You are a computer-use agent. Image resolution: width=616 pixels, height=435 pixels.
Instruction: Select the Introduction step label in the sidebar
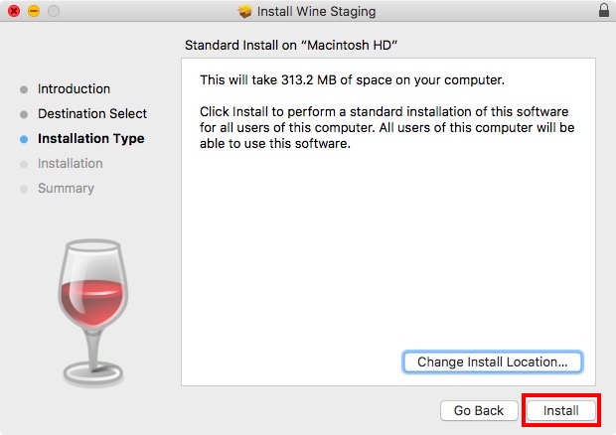click(74, 89)
